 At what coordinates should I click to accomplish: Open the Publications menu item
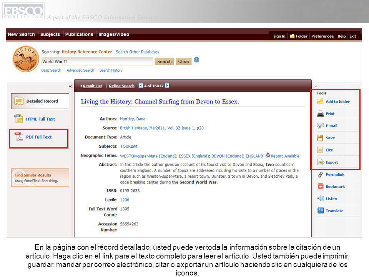[x=79, y=34]
